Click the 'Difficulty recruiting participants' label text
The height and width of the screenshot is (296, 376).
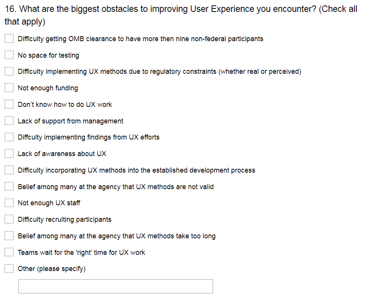64,220
